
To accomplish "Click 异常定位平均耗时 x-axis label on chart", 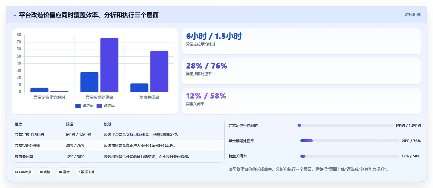I will click(x=49, y=98).
